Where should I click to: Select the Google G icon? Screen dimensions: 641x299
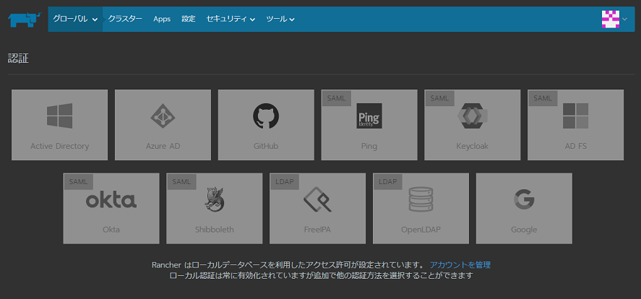[x=524, y=199]
